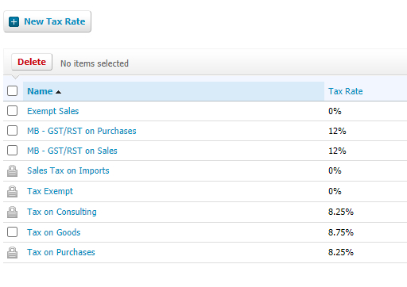Click the Delete button
This screenshot has height=287, width=407.
pos(32,62)
